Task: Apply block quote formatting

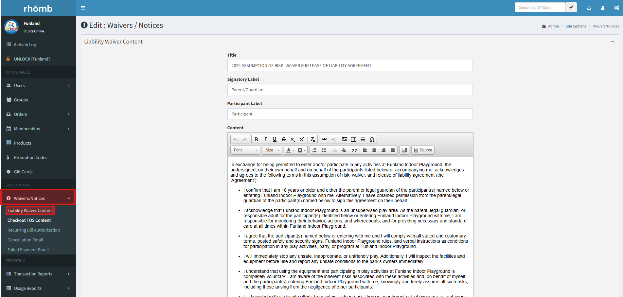Action: coord(354,150)
